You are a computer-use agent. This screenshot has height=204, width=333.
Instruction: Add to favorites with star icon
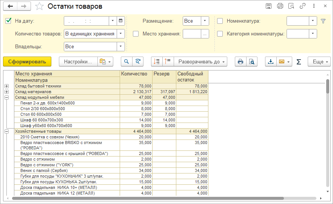coord(39,6)
